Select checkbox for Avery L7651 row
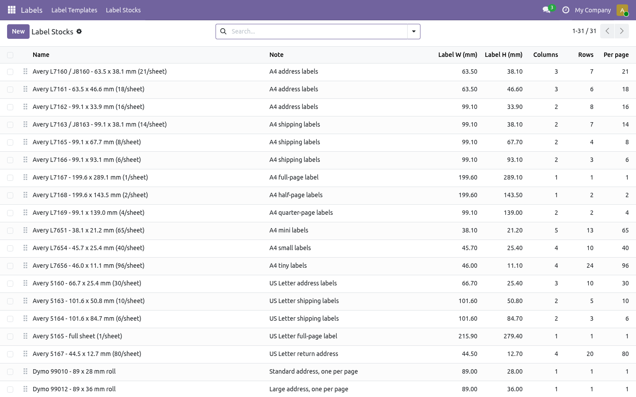Image resolution: width=636 pixels, height=397 pixels. pyautogui.click(x=10, y=231)
